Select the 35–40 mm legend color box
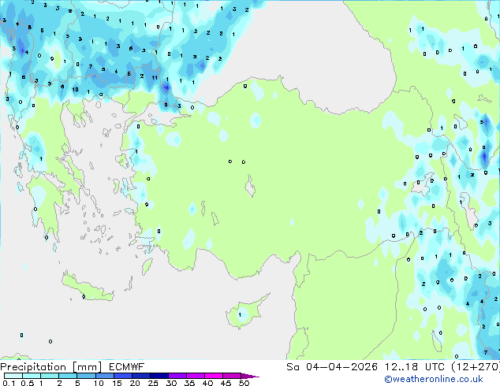Screen dimensions: 500x386 coord(196,376)
